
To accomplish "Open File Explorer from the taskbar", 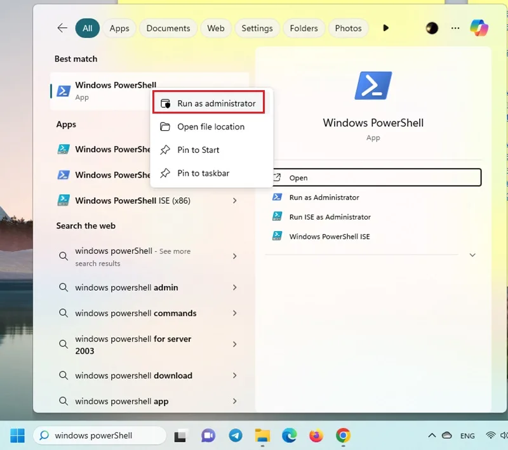I will point(262,435).
